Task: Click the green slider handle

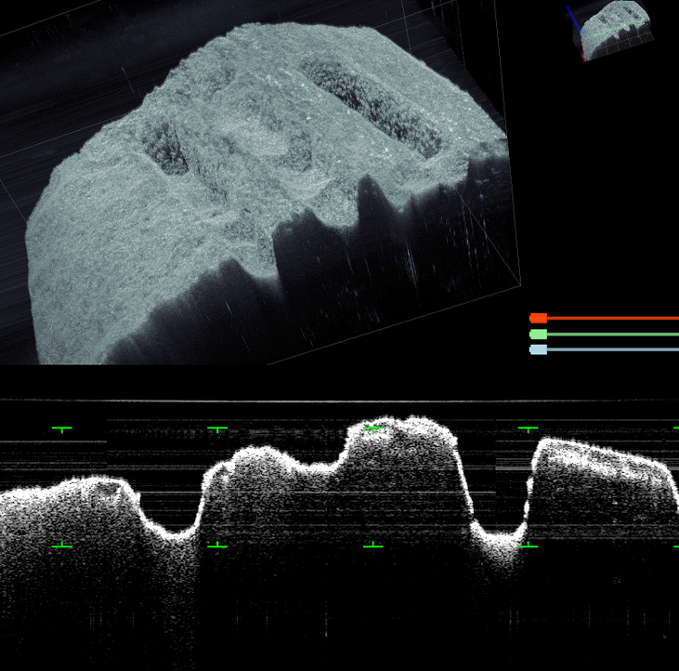Action: click(x=538, y=334)
